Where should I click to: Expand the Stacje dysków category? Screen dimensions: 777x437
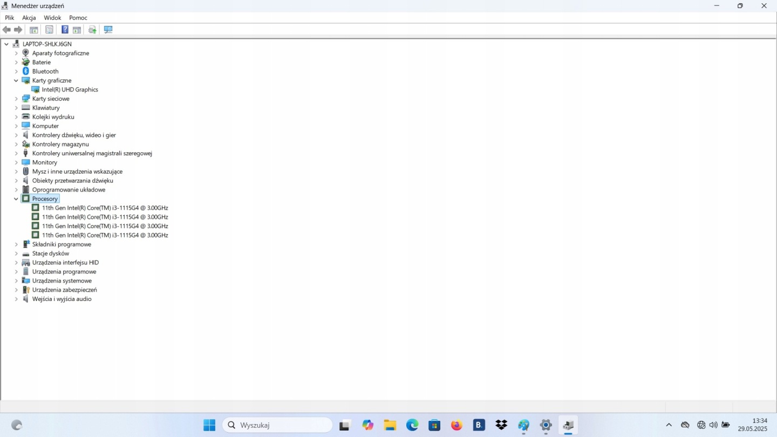(16, 254)
